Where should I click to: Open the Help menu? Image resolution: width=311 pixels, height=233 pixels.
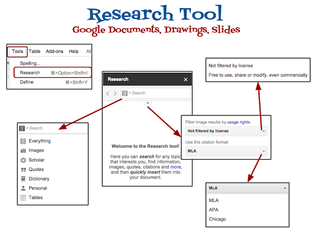(x=73, y=51)
